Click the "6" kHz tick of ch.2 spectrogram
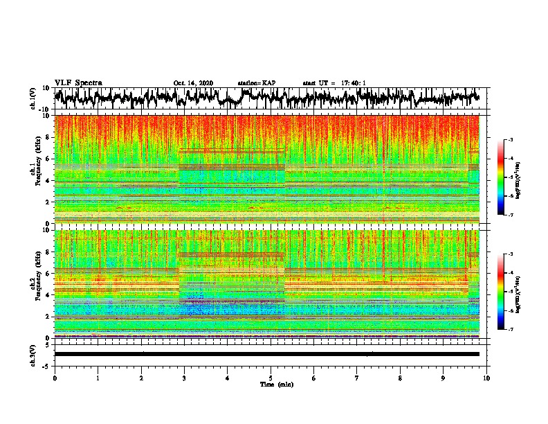The image size is (548, 424). (48, 273)
